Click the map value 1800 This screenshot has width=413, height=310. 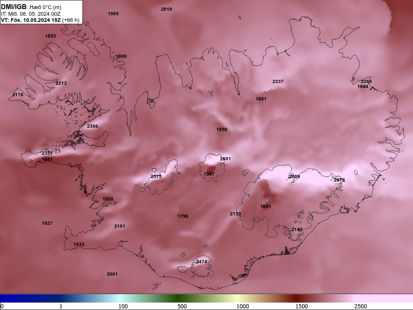click(x=108, y=199)
